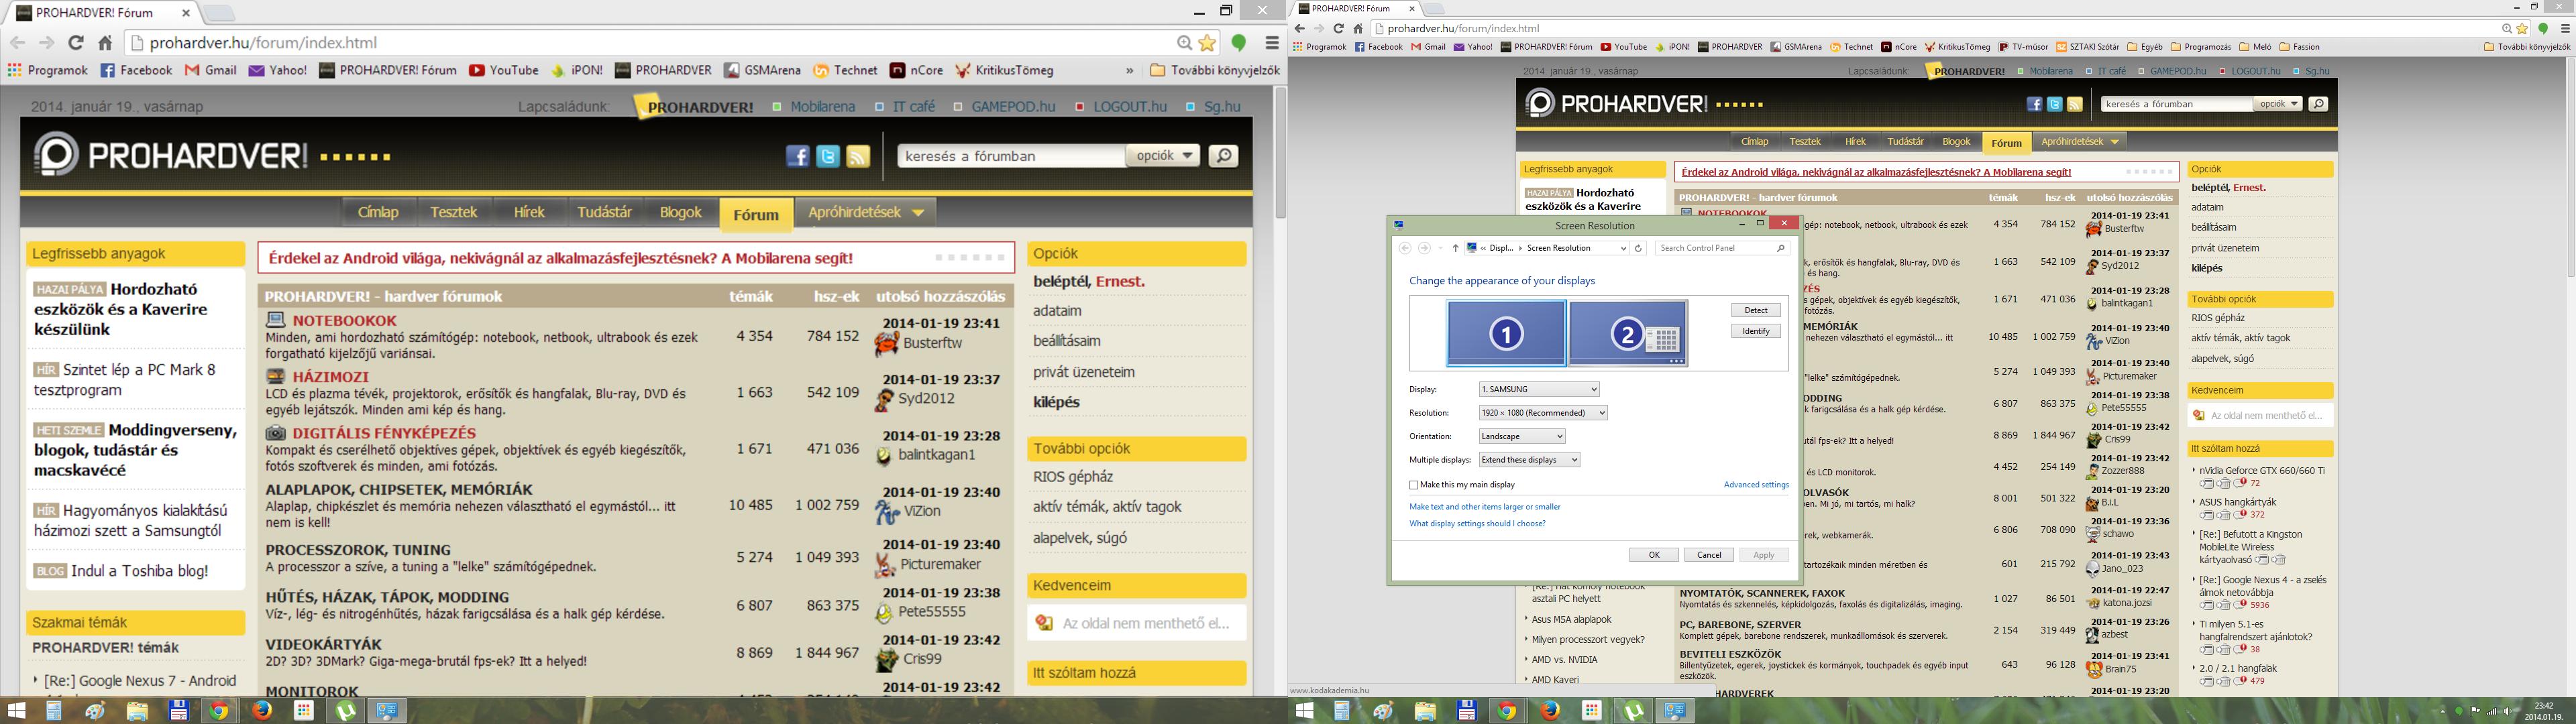The width and height of the screenshot is (2576, 724).
Task: Click the zoom magnifier in left Chrome's address bar
Action: (1184, 43)
